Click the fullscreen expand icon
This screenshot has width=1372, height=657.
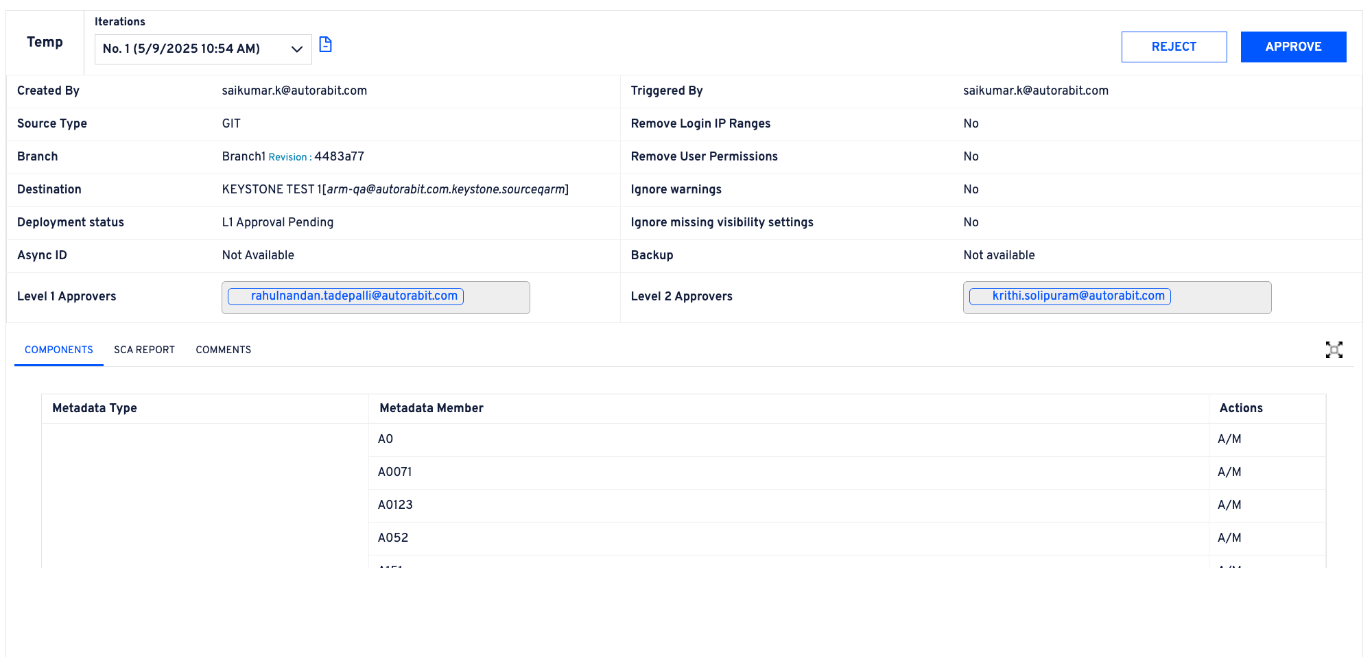click(1334, 350)
